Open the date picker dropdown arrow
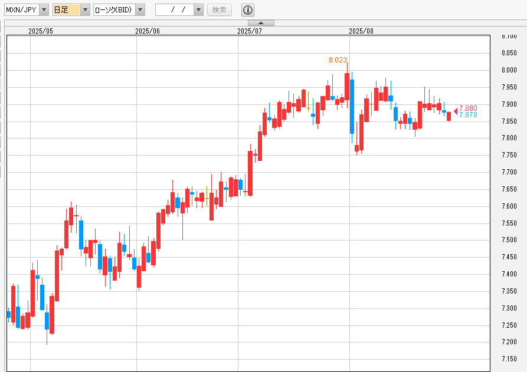The width and height of the screenshot is (527, 372). point(198,10)
